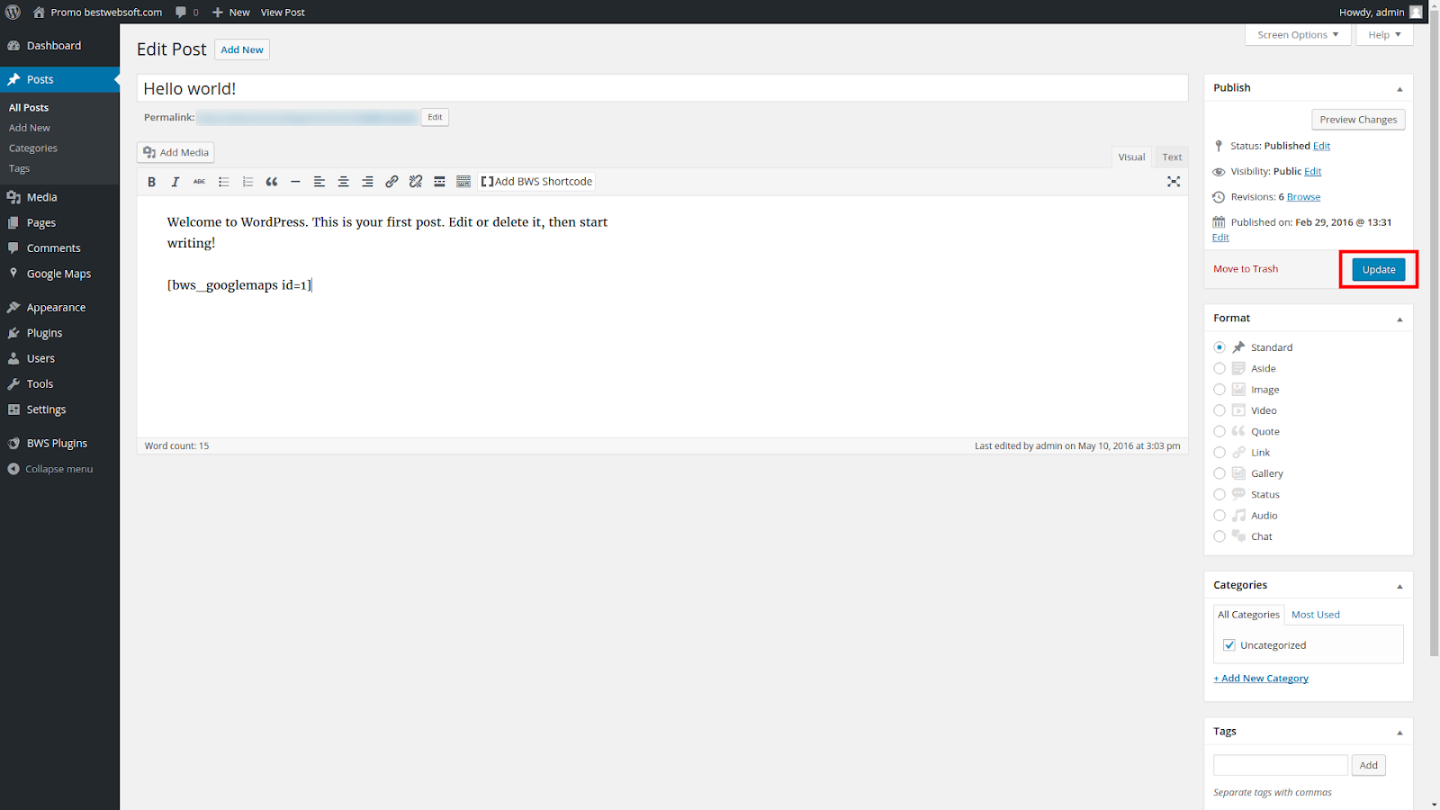Select the Gallery post format
1440x810 pixels.
coord(1219,473)
